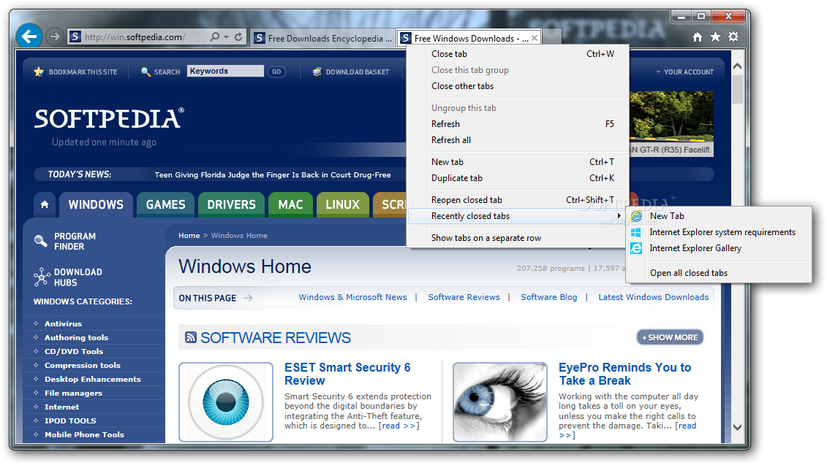The height and width of the screenshot is (465, 827).
Task: Open the Tools gear icon
Action: click(x=733, y=36)
